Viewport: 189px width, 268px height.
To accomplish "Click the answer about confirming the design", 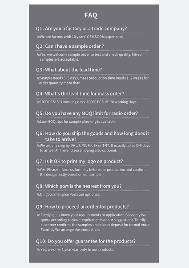I will point(91,172).
